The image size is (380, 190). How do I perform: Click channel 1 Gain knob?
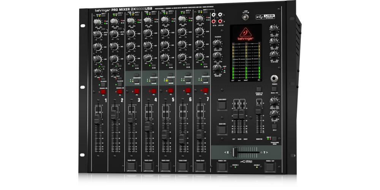coord(97,22)
